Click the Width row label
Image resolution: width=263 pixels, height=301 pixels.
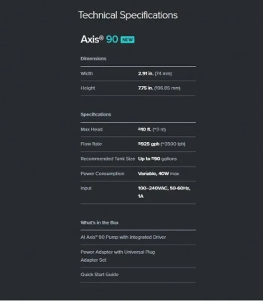87,74
